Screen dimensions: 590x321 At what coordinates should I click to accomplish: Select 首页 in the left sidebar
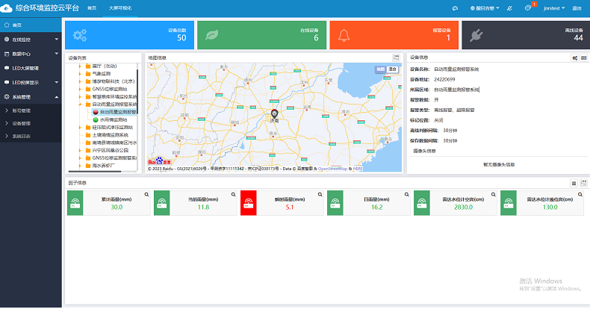click(x=31, y=25)
